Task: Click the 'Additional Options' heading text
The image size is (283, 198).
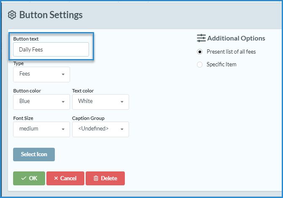Action: point(236,38)
